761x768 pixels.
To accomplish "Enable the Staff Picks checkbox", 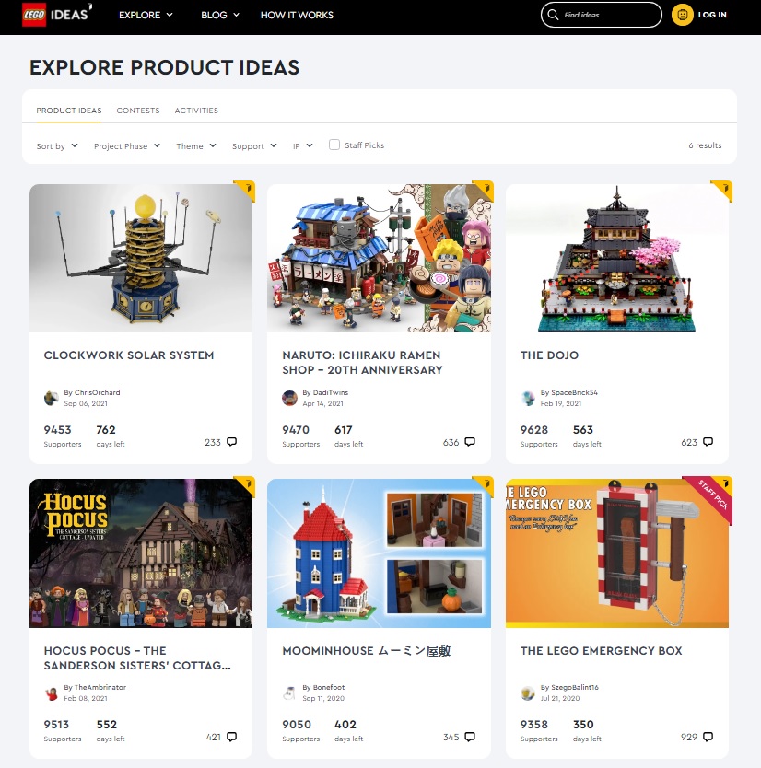I will [x=334, y=145].
